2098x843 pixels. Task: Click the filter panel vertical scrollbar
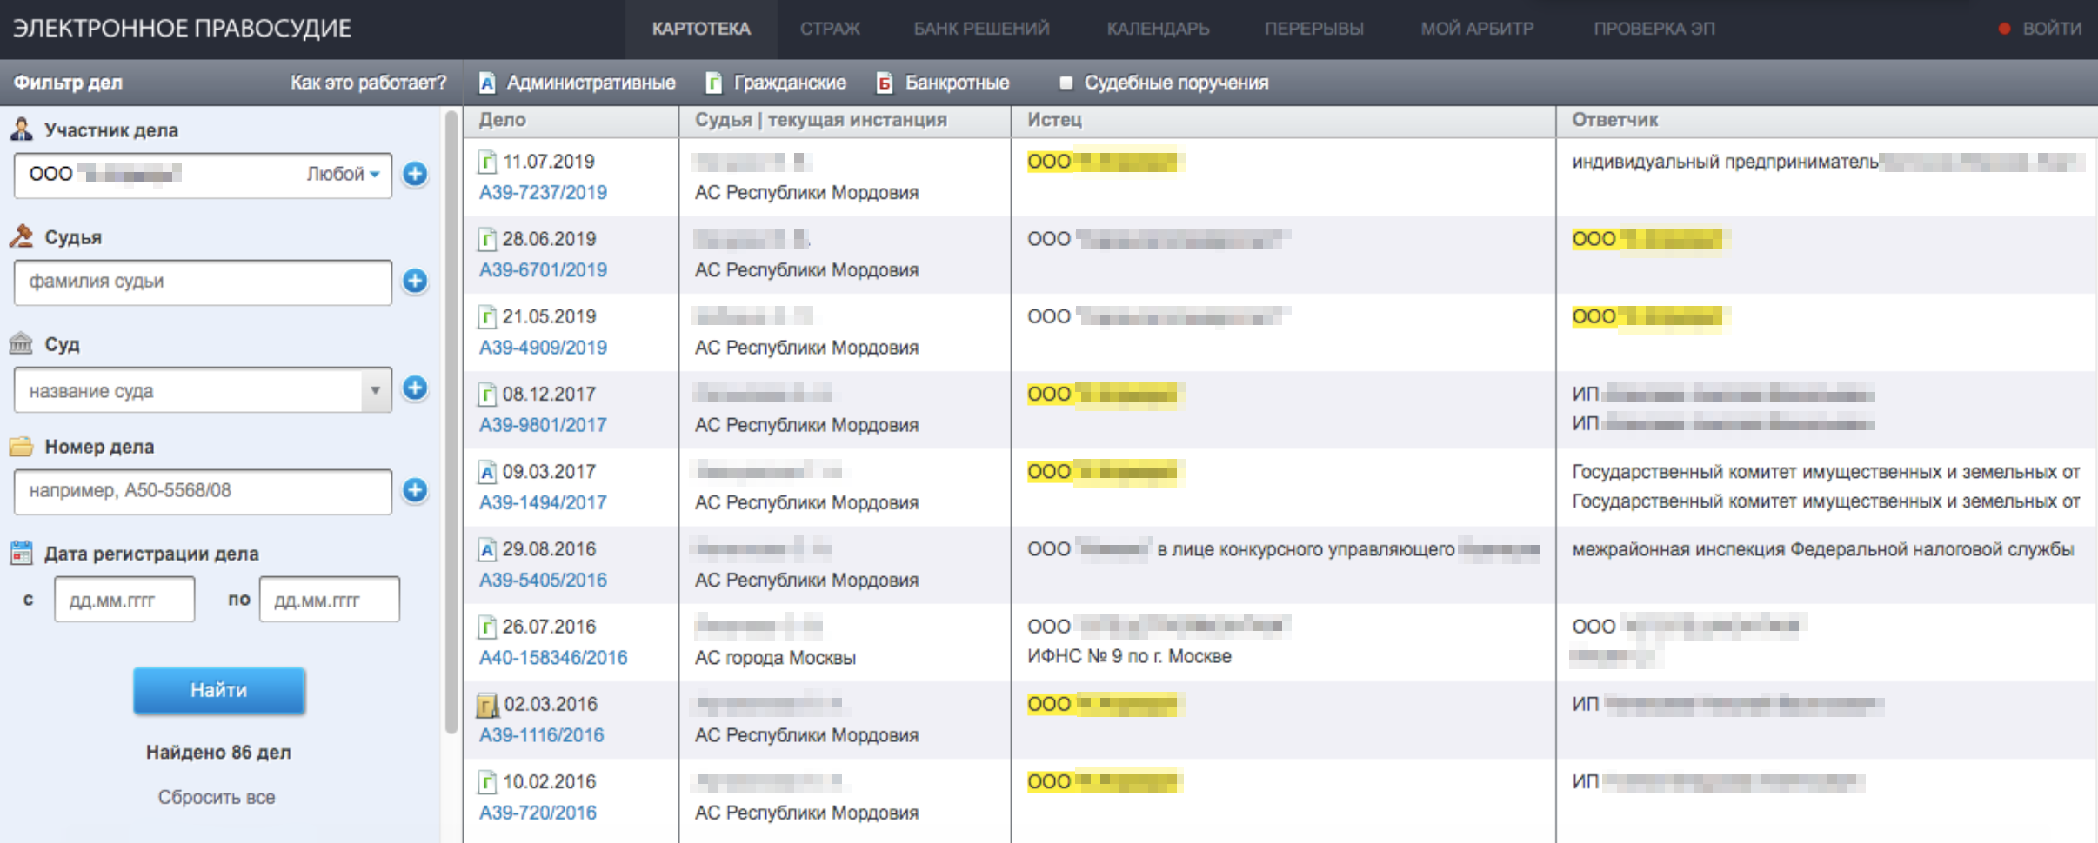click(451, 421)
